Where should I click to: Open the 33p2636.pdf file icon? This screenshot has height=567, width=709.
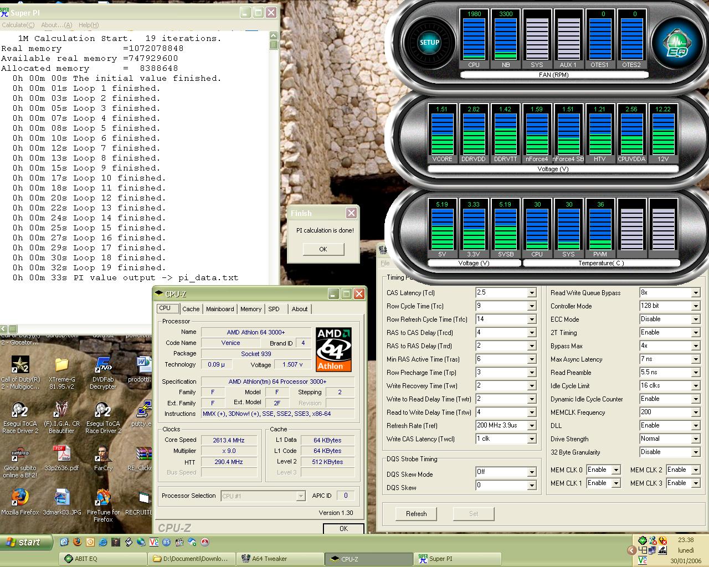(61, 458)
